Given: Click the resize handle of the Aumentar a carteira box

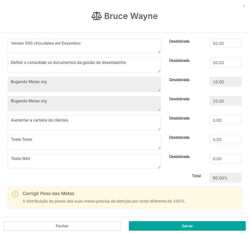Looking at the screenshot, I should [159, 129].
